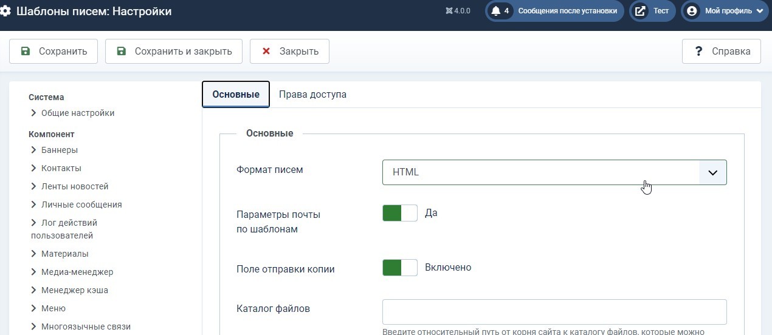Click the chevron beside Меню
The image size is (772, 335).
click(34, 308)
